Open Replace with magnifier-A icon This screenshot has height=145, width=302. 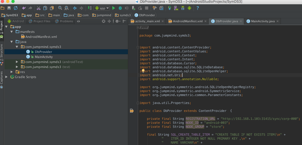[66, 8]
